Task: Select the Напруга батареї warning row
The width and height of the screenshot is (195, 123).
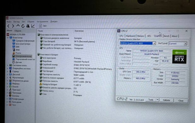Action: point(60,85)
